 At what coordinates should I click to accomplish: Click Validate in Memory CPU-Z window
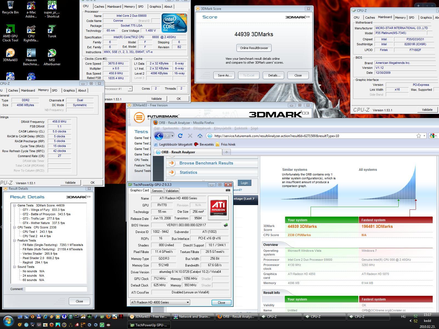pos(70,183)
